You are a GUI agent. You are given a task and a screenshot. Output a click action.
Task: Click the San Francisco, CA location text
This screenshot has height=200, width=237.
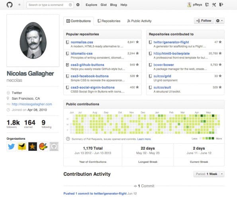coord(26,98)
